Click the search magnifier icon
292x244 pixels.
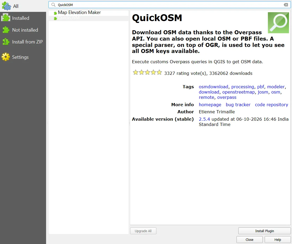(x=53, y=5)
